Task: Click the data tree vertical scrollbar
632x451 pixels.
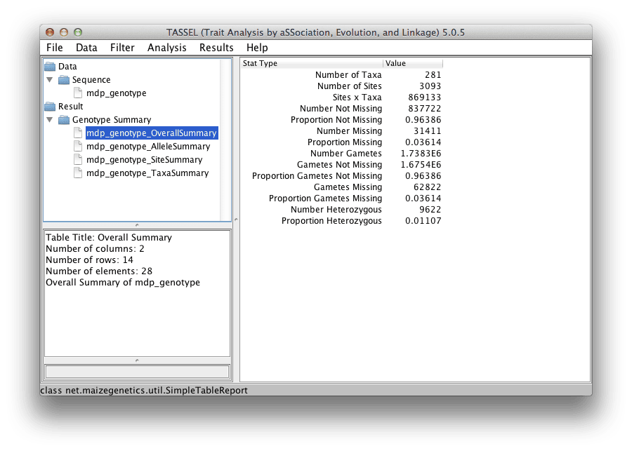Action: click(225, 140)
